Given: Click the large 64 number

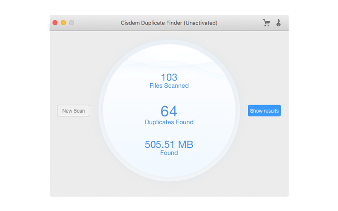Looking at the screenshot, I should point(169,111).
